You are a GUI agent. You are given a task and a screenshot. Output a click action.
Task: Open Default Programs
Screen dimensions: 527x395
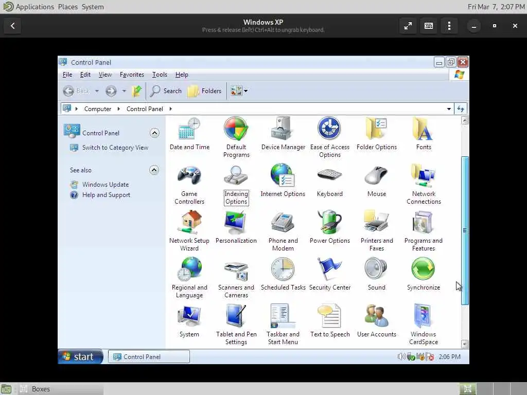coord(236,137)
